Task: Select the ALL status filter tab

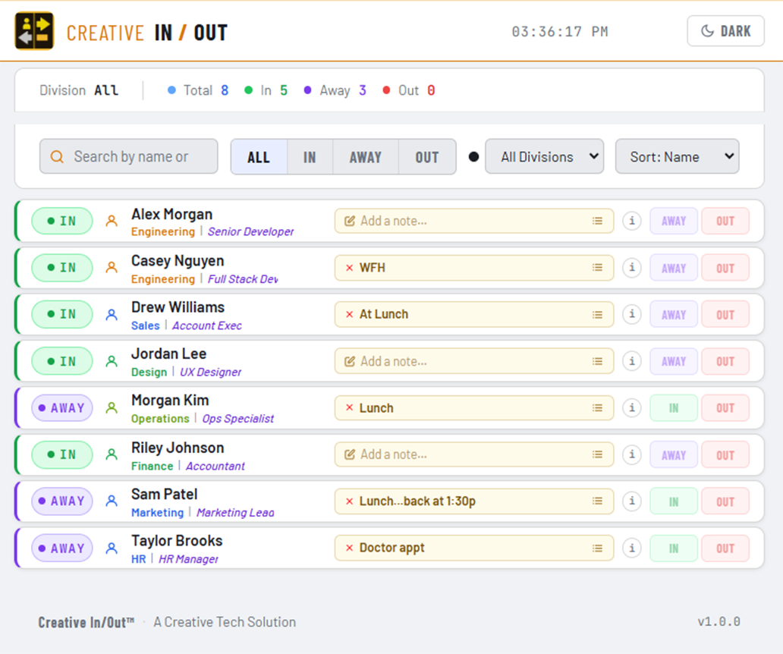Action: point(259,157)
